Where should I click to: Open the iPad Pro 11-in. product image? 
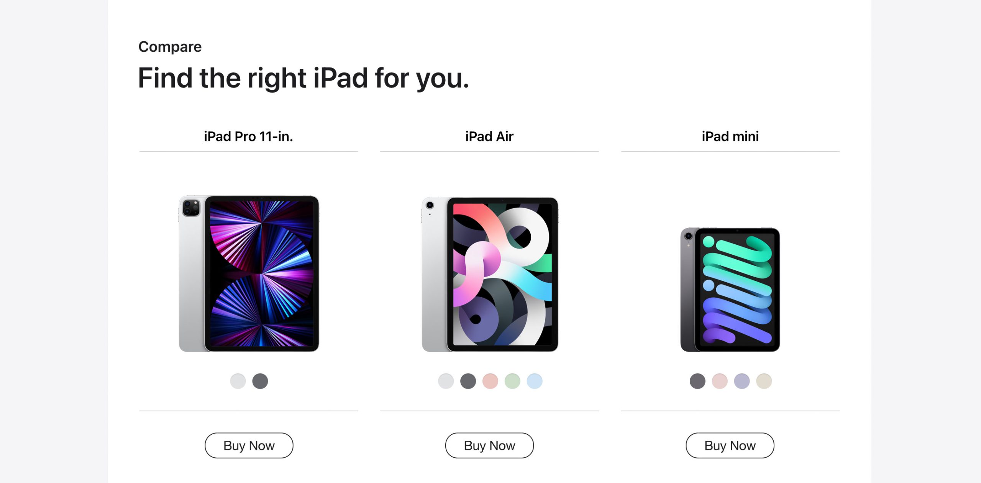coord(249,273)
